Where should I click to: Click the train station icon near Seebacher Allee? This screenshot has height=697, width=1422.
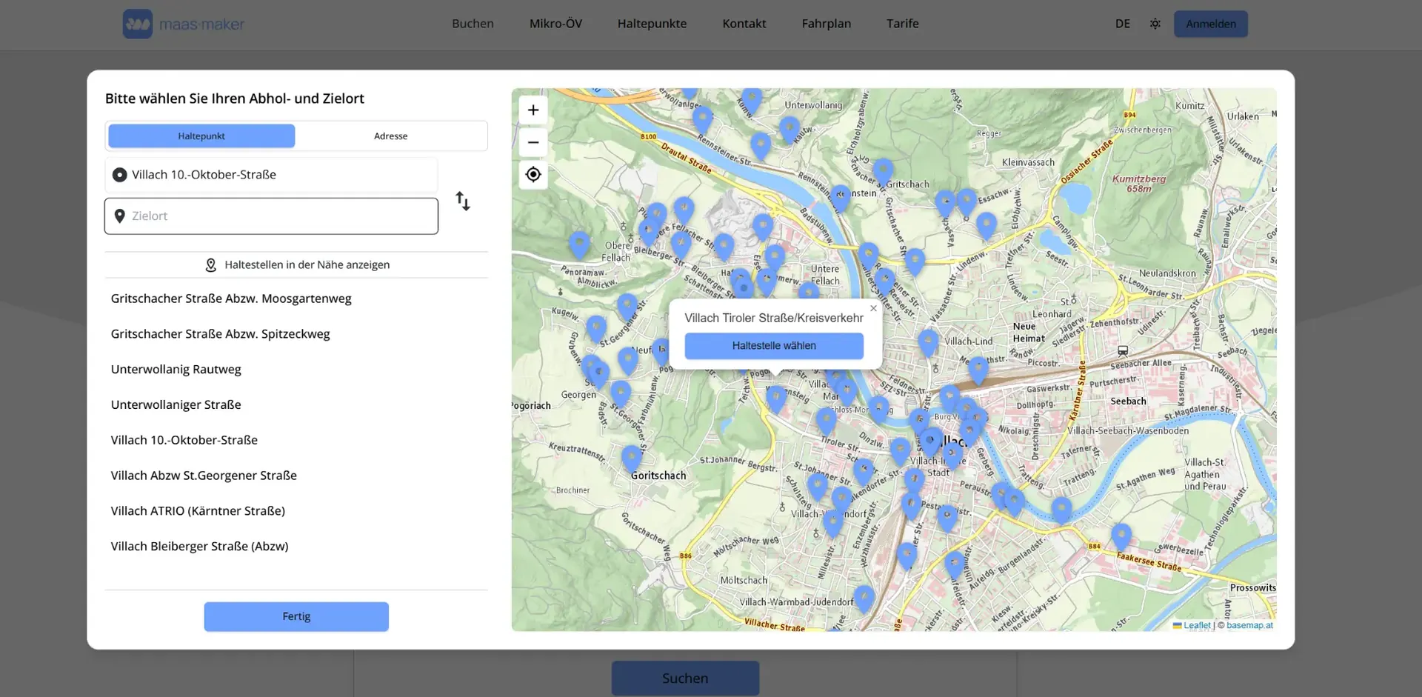point(1123,351)
